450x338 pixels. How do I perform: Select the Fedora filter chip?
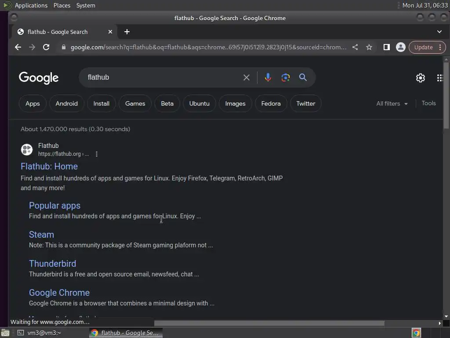(x=271, y=103)
